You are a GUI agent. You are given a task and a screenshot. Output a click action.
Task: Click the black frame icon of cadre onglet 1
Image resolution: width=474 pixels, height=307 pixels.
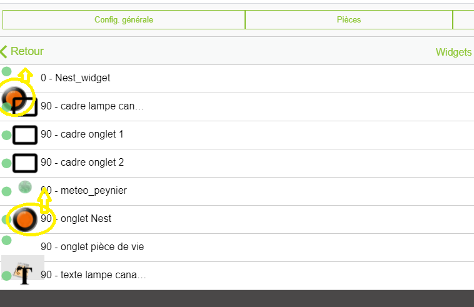(x=25, y=135)
